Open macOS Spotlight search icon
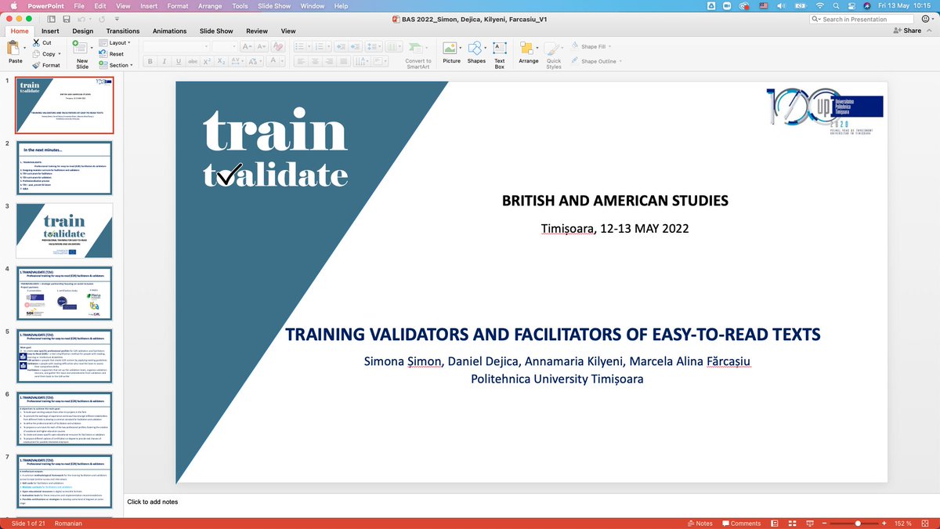 [837, 5]
